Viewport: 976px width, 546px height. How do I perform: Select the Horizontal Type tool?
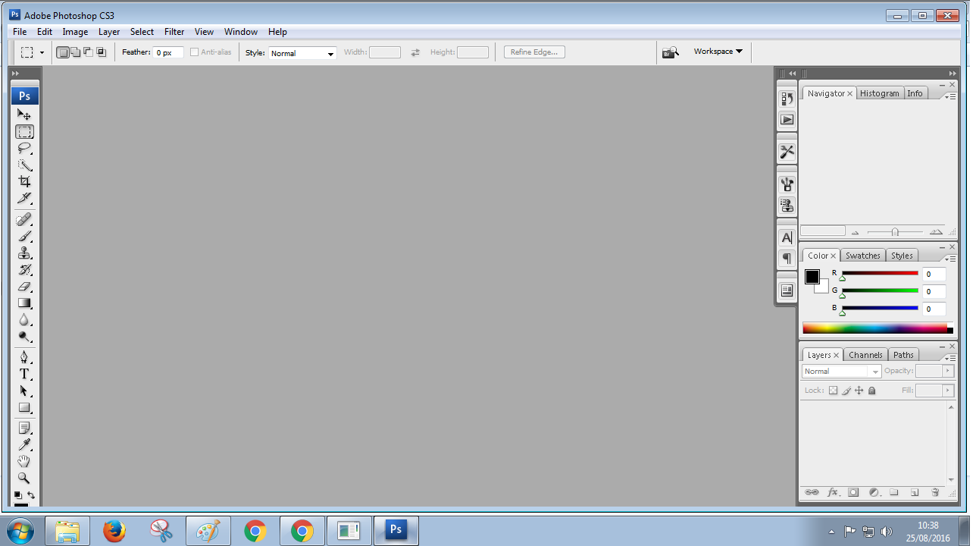(x=24, y=375)
